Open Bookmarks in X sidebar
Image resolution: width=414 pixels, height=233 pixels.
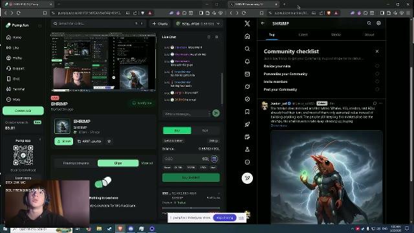[247, 112]
